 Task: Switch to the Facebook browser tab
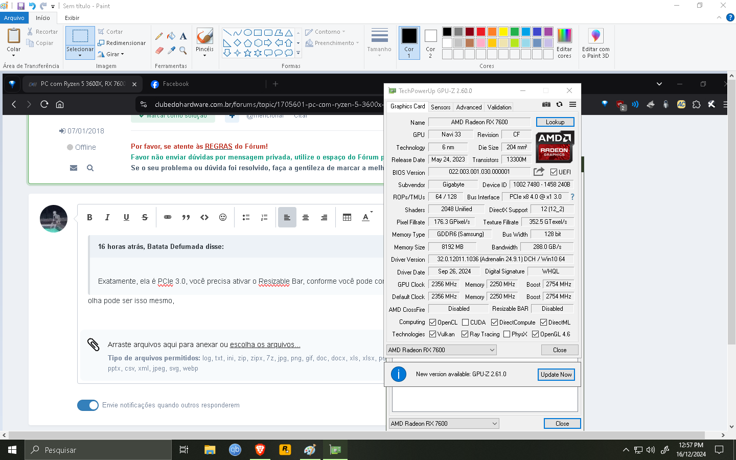(x=176, y=84)
